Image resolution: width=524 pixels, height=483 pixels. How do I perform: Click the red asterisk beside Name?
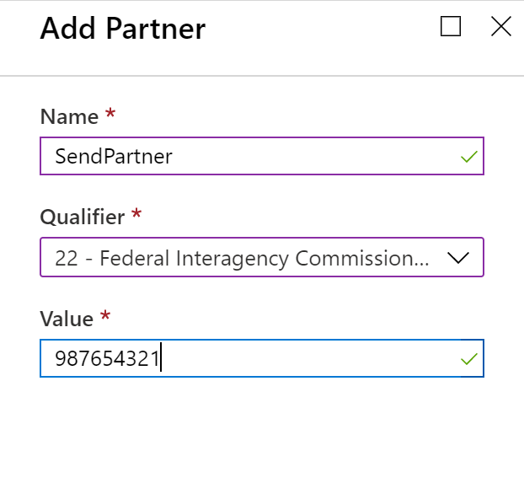click(110, 114)
